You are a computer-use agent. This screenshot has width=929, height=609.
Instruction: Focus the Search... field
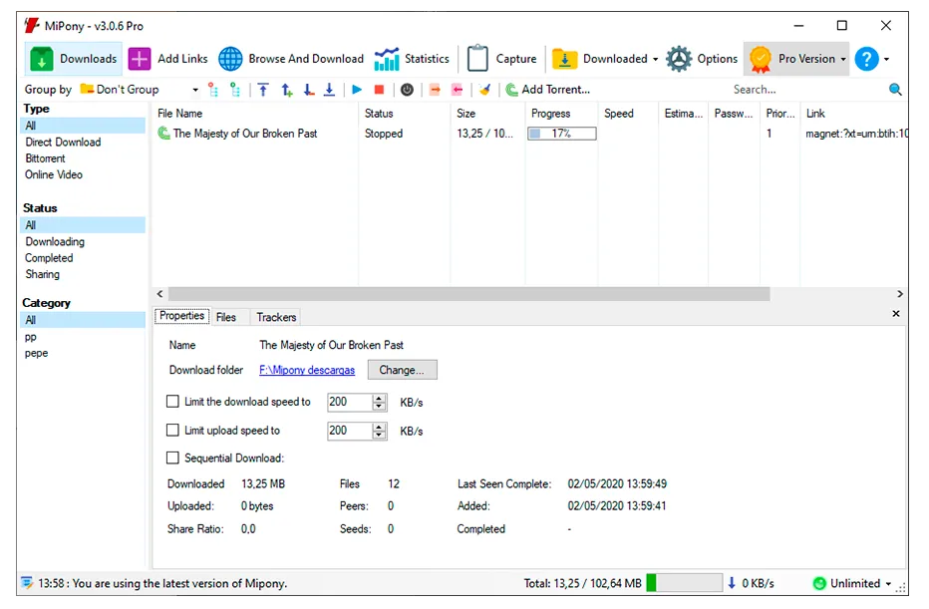tap(808, 90)
